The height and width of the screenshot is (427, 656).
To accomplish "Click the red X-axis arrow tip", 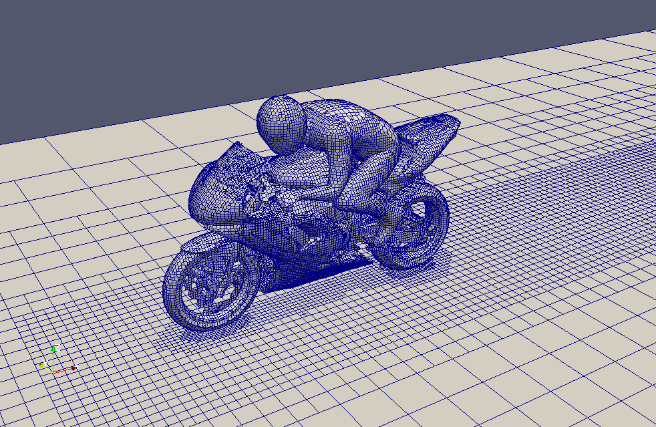I will [73, 368].
